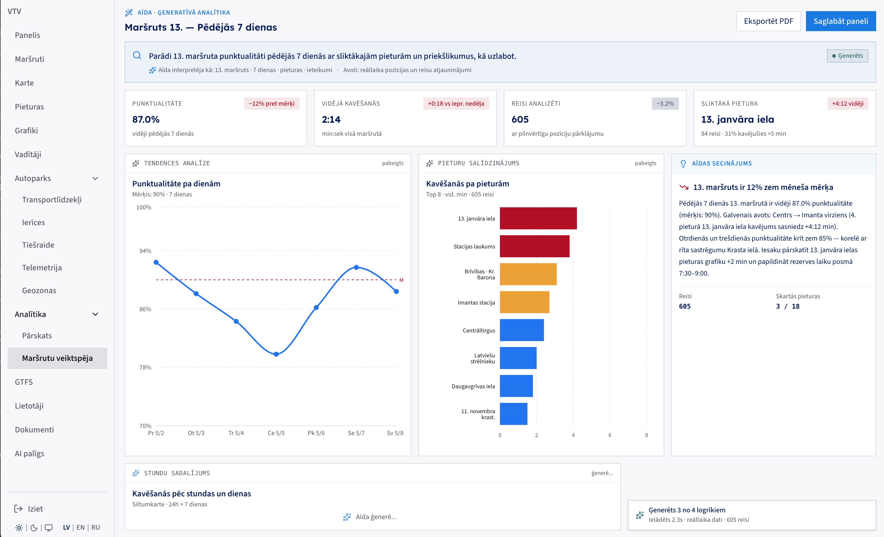
Task: Click the query text input field
Action: [x=332, y=56]
